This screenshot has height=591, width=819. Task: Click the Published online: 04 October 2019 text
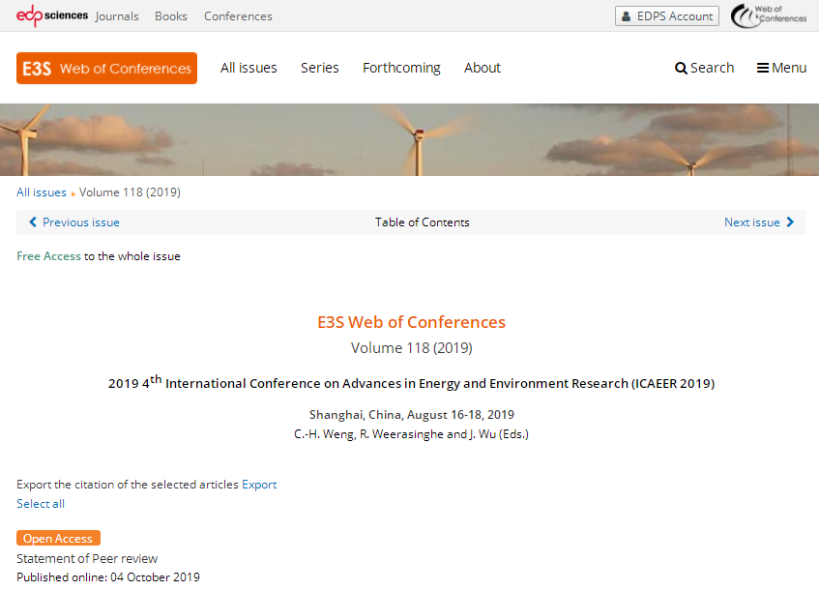pyautogui.click(x=108, y=577)
